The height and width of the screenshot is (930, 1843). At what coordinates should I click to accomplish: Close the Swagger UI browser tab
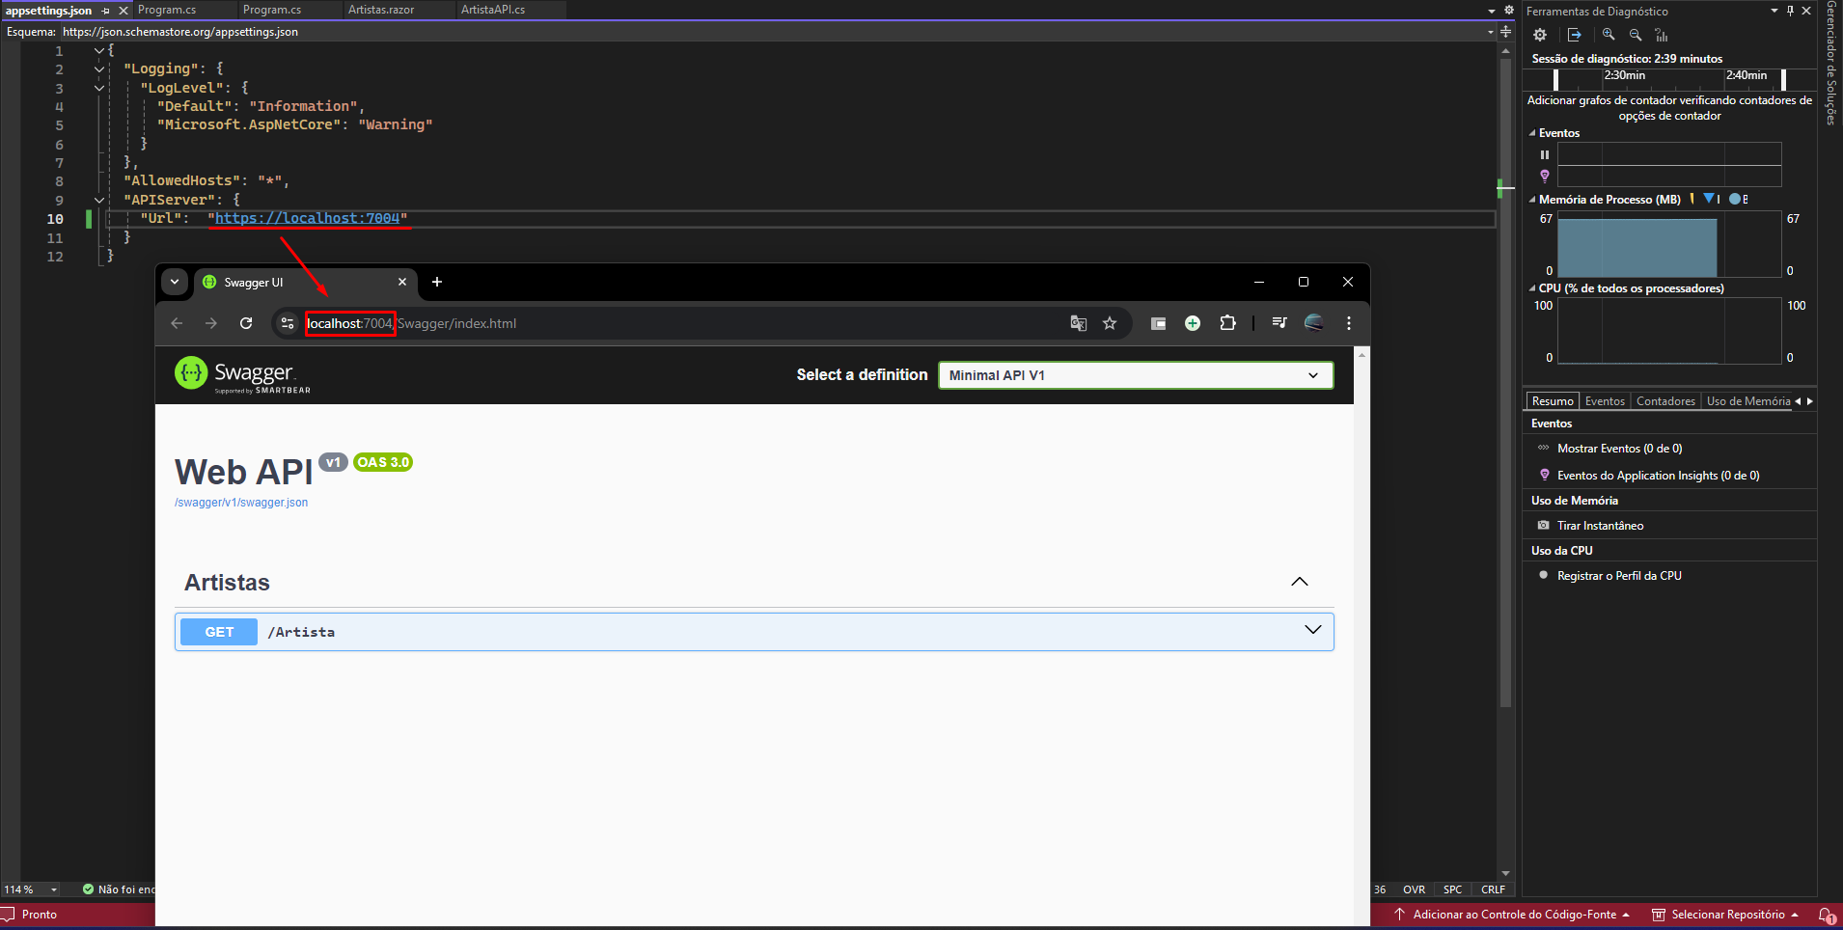(402, 282)
